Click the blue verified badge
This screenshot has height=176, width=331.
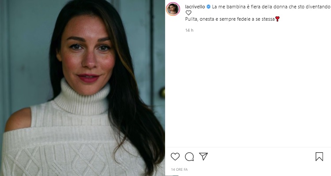point(209,7)
